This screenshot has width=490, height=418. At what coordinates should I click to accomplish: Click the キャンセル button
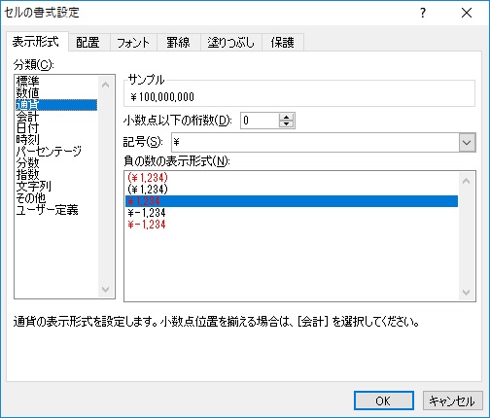[x=452, y=401]
